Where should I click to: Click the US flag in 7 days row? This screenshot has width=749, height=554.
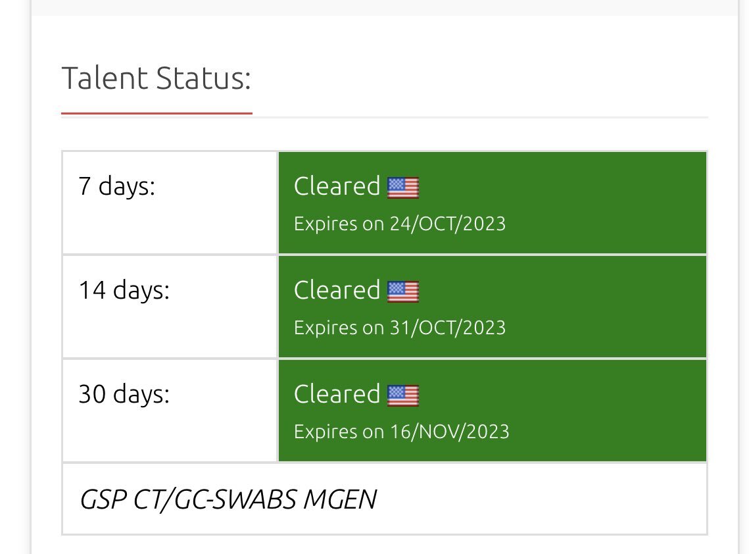(402, 188)
